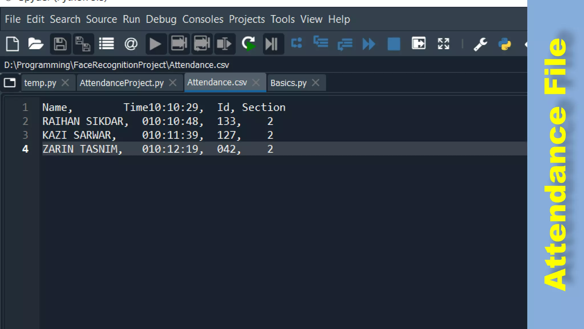Open the Source menu
Screen dimensions: 584x329
(102, 19)
